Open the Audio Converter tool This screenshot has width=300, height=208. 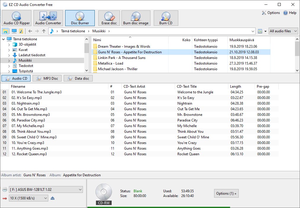(x=48, y=18)
